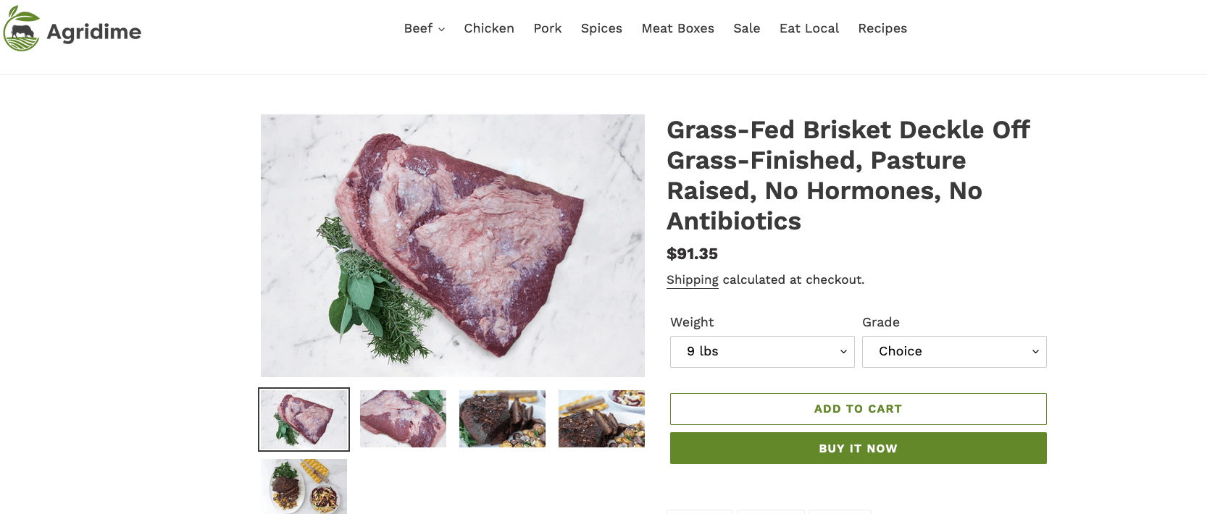This screenshot has height=514, width=1207.
Task: Select the second brisket thumbnail
Action: tap(403, 418)
